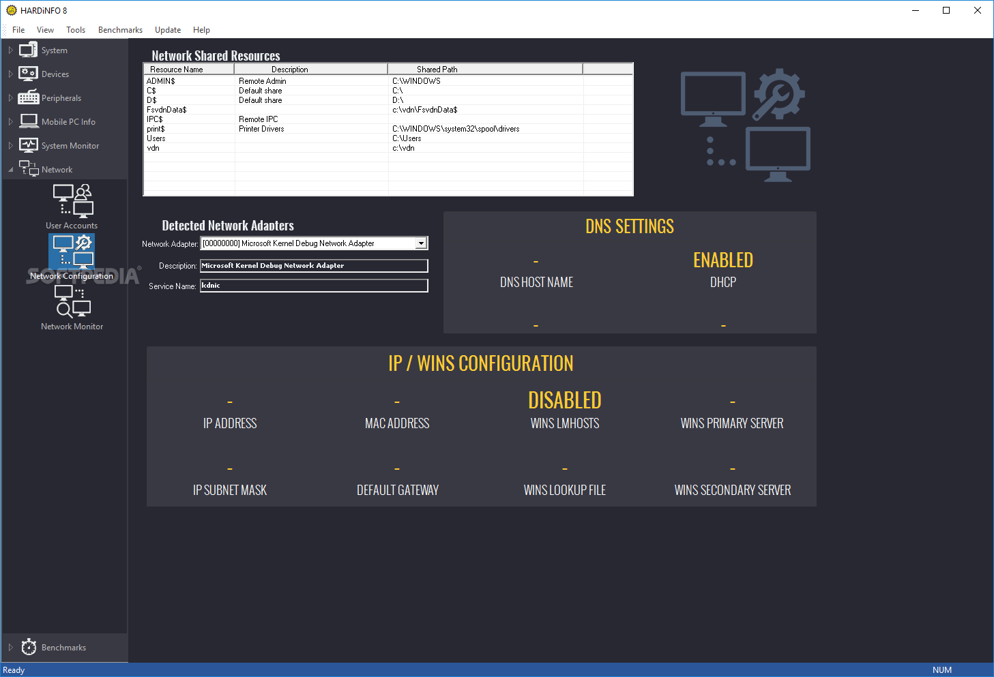Sort by the Description column header
Viewport: 994px width, 677px height.
coord(311,69)
